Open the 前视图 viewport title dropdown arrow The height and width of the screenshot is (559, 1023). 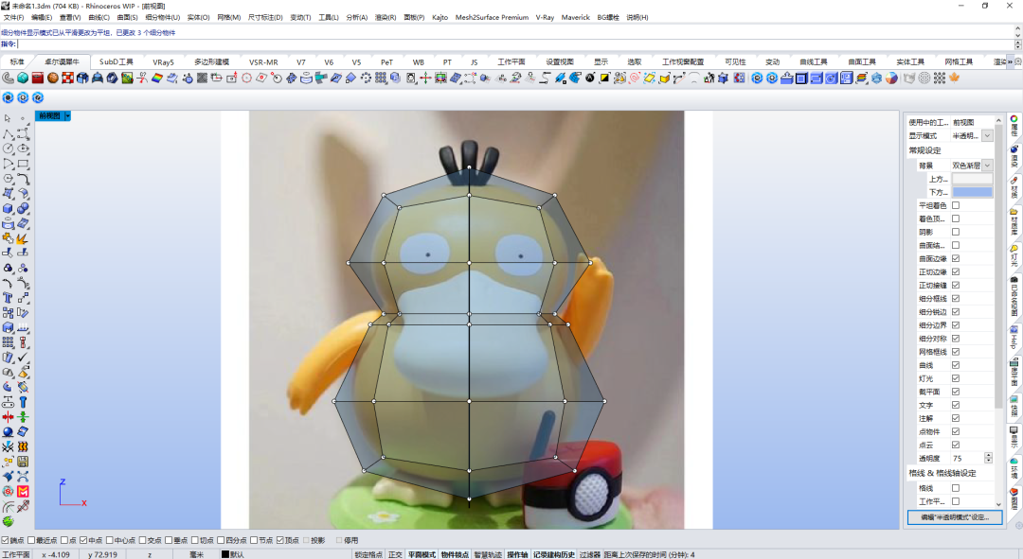click(67, 116)
